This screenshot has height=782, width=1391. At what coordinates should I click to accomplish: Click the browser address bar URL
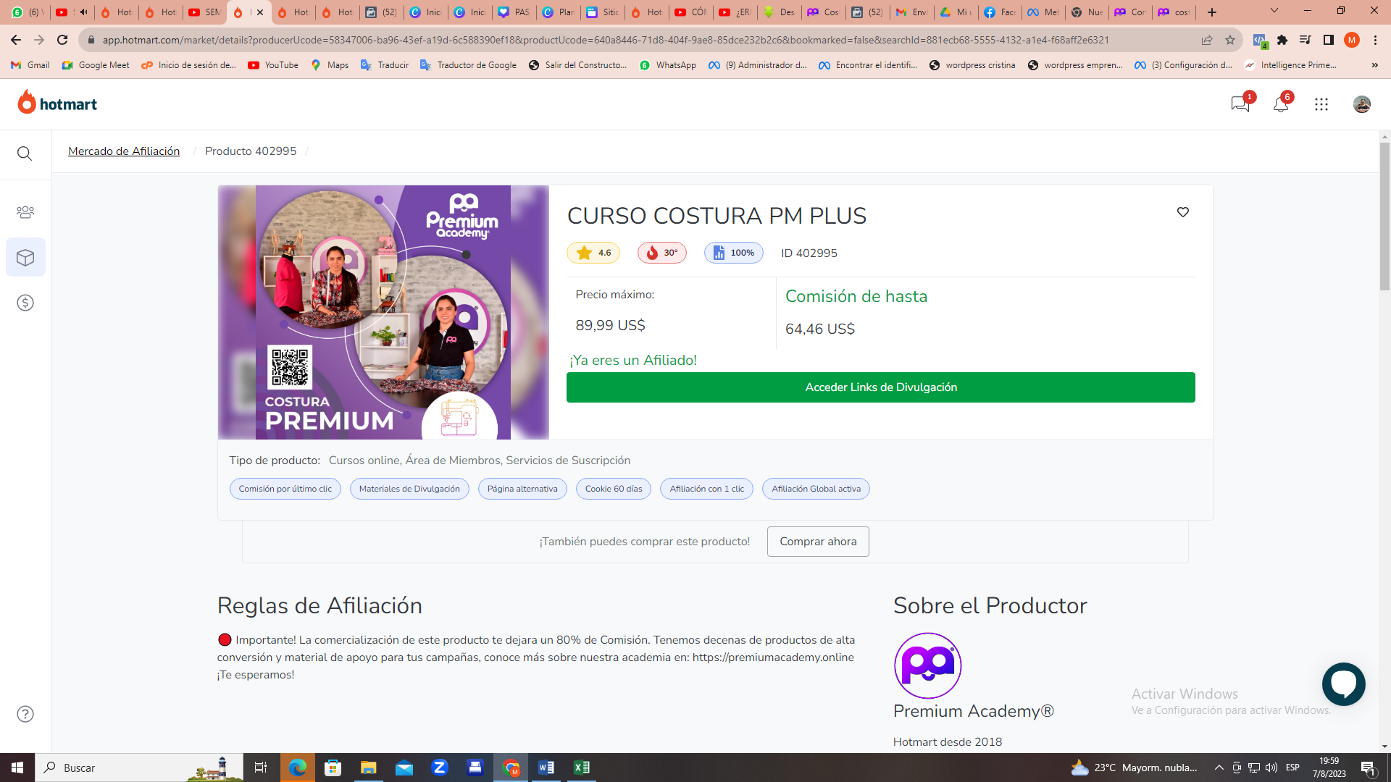point(605,40)
